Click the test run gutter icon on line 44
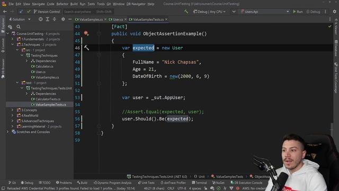 [86, 33]
